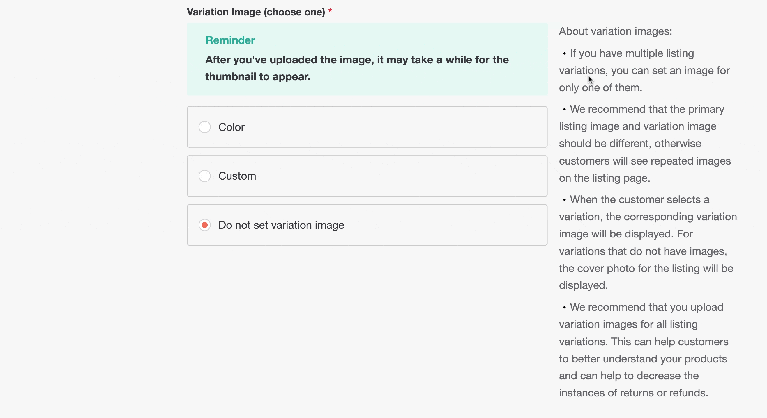The image size is (767, 418).
Task: Click the bullet before 'We recommend that the primary'
Action: click(564, 109)
